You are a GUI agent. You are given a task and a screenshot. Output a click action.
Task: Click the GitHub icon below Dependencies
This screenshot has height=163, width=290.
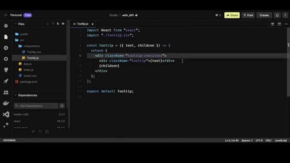tap(40, 131)
